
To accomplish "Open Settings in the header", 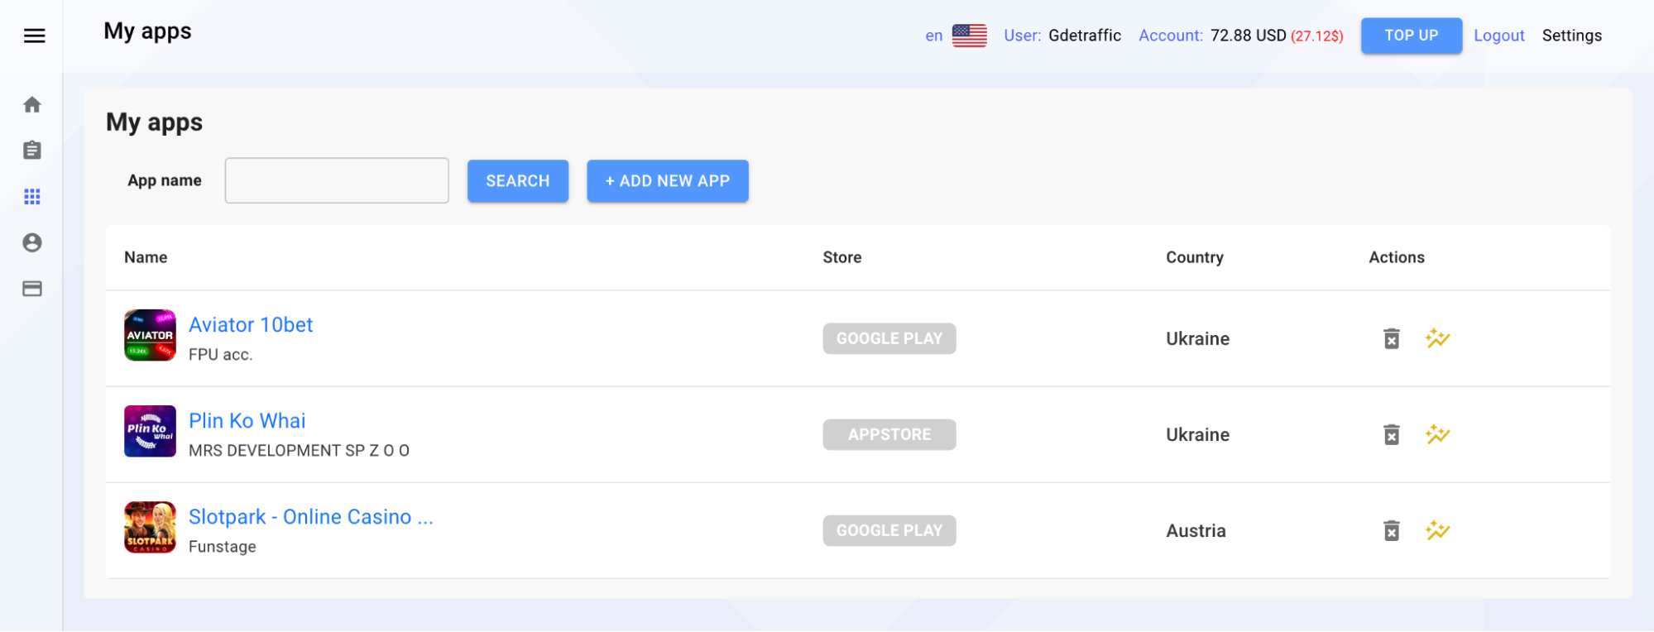I will click(1572, 36).
